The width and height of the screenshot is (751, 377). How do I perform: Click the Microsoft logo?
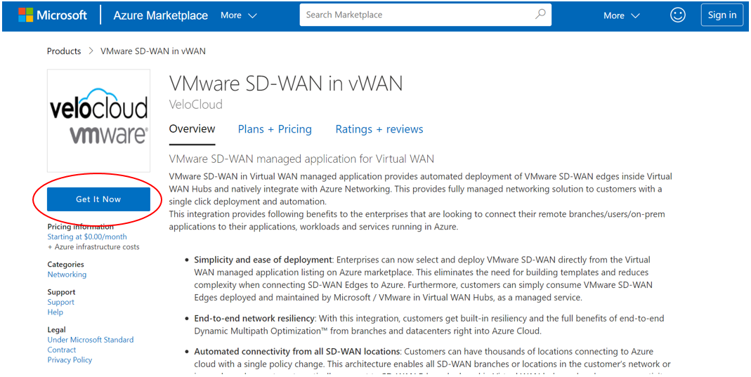click(x=53, y=15)
